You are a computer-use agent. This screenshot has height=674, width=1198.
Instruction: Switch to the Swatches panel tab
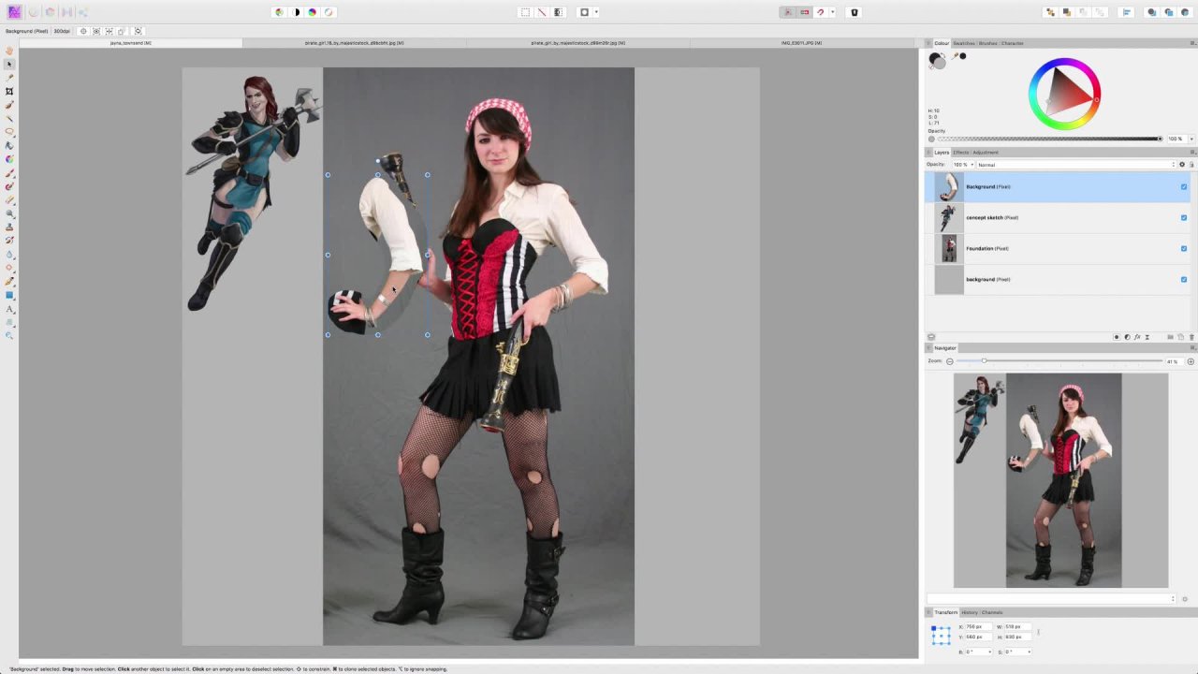[x=963, y=43]
